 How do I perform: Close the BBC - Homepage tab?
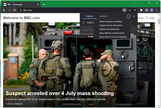click(38, 4)
